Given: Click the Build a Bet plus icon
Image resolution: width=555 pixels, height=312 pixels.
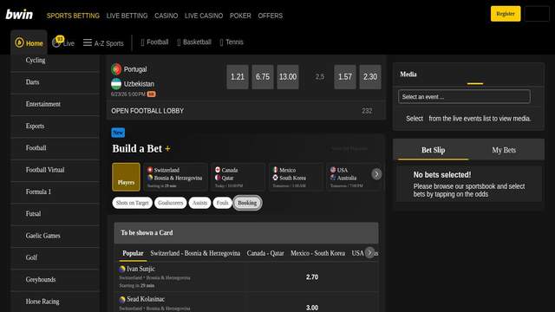Looking at the screenshot, I should tap(167, 149).
